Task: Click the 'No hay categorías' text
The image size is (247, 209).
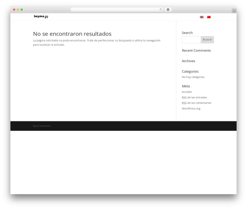Action: tap(193, 77)
